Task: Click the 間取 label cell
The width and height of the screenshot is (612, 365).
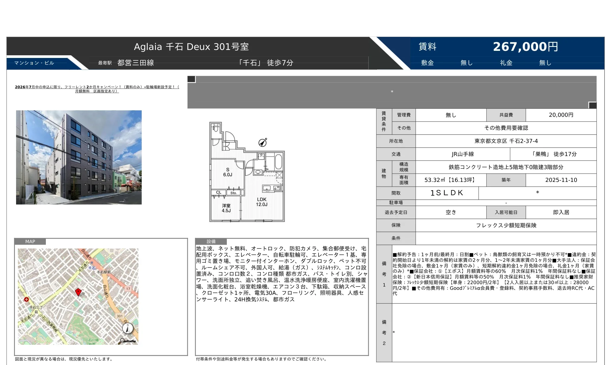Action: click(x=396, y=193)
